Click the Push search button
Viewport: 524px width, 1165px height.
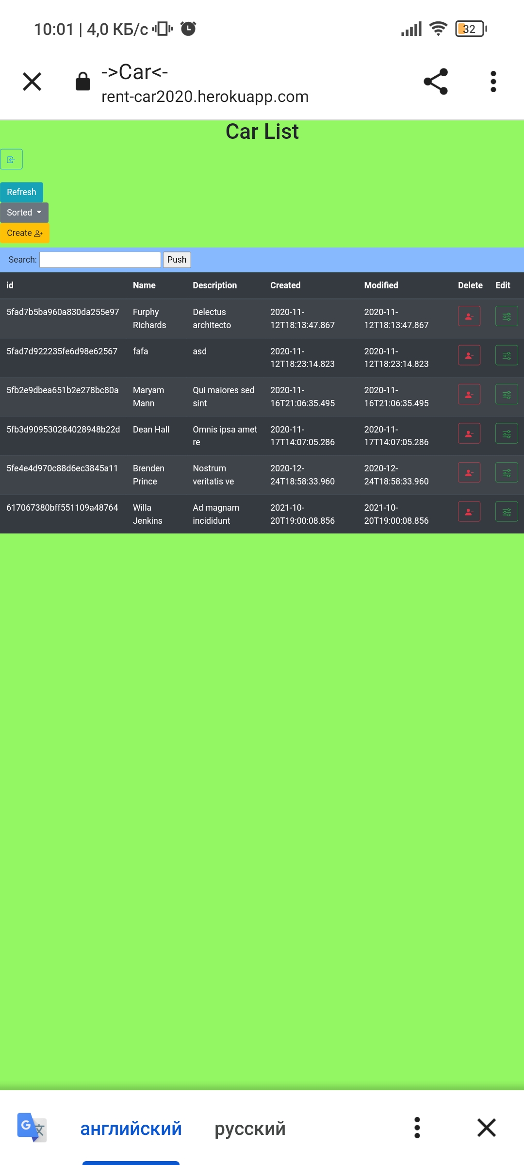click(x=177, y=260)
